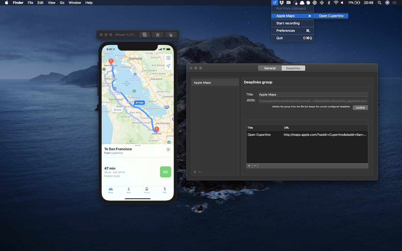Click the RocketSim rocket menu bar icon
This screenshot has width=402, height=251.
click(275, 3)
